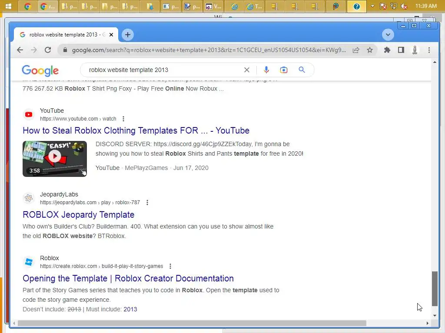Click scroll down arrow on vertical scrollbar
This screenshot has height=333, width=445.
tap(435, 316)
